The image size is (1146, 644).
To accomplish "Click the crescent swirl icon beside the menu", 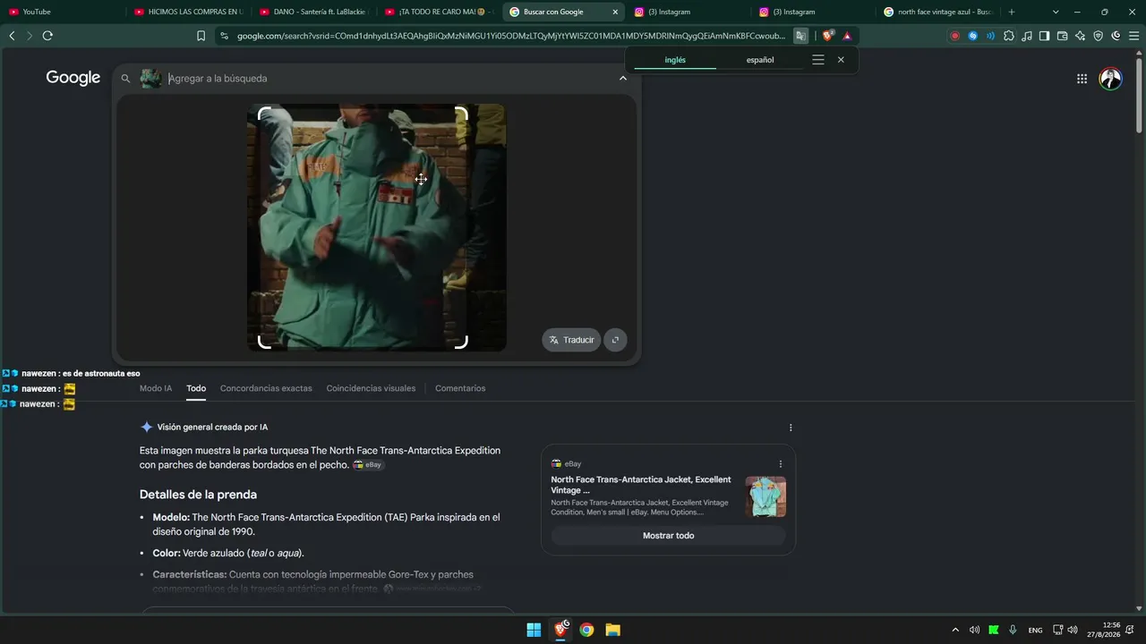I will 1116,36.
